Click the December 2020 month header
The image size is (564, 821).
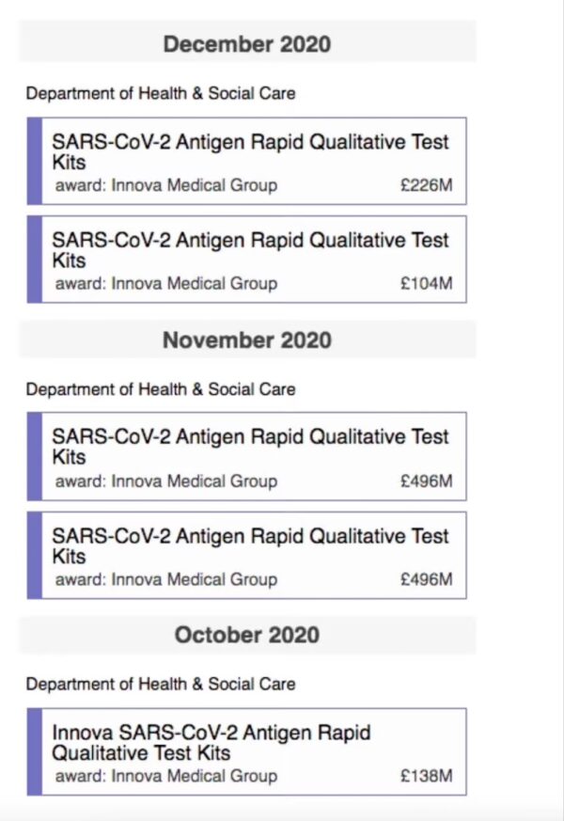click(247, 43)
